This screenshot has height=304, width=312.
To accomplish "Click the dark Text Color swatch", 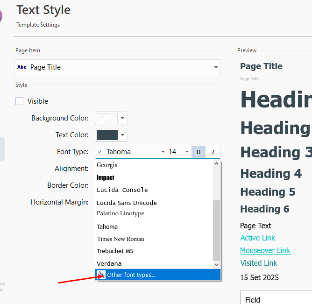I will pos(107,135).
